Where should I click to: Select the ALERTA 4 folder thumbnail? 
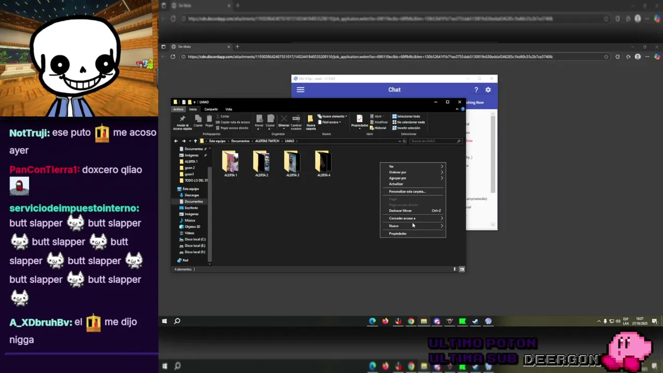tap(324, 161)
